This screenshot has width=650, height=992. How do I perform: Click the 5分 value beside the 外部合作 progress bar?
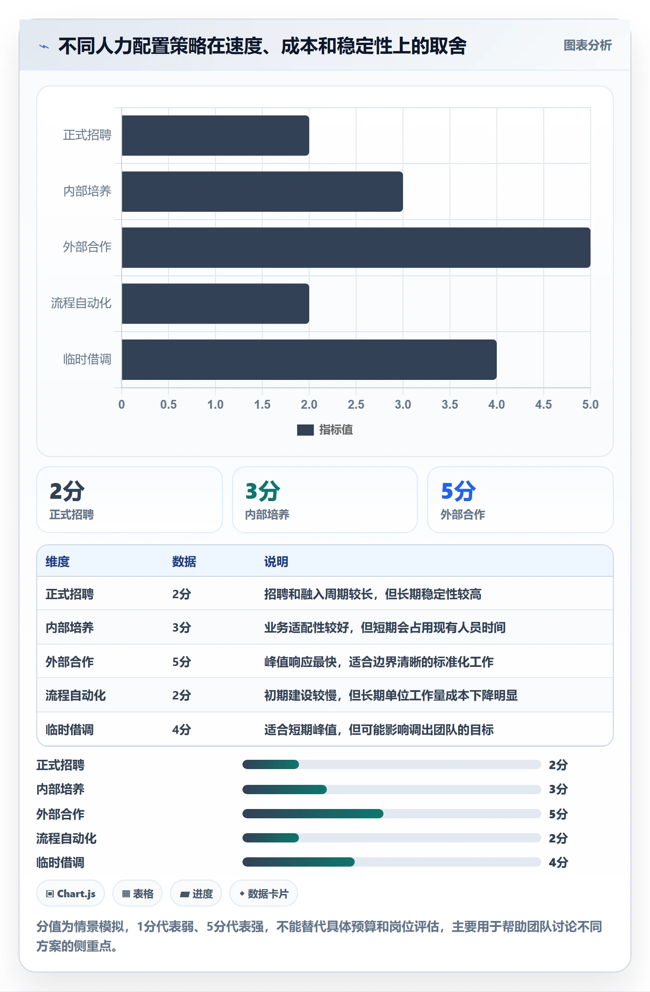(559, 814)
